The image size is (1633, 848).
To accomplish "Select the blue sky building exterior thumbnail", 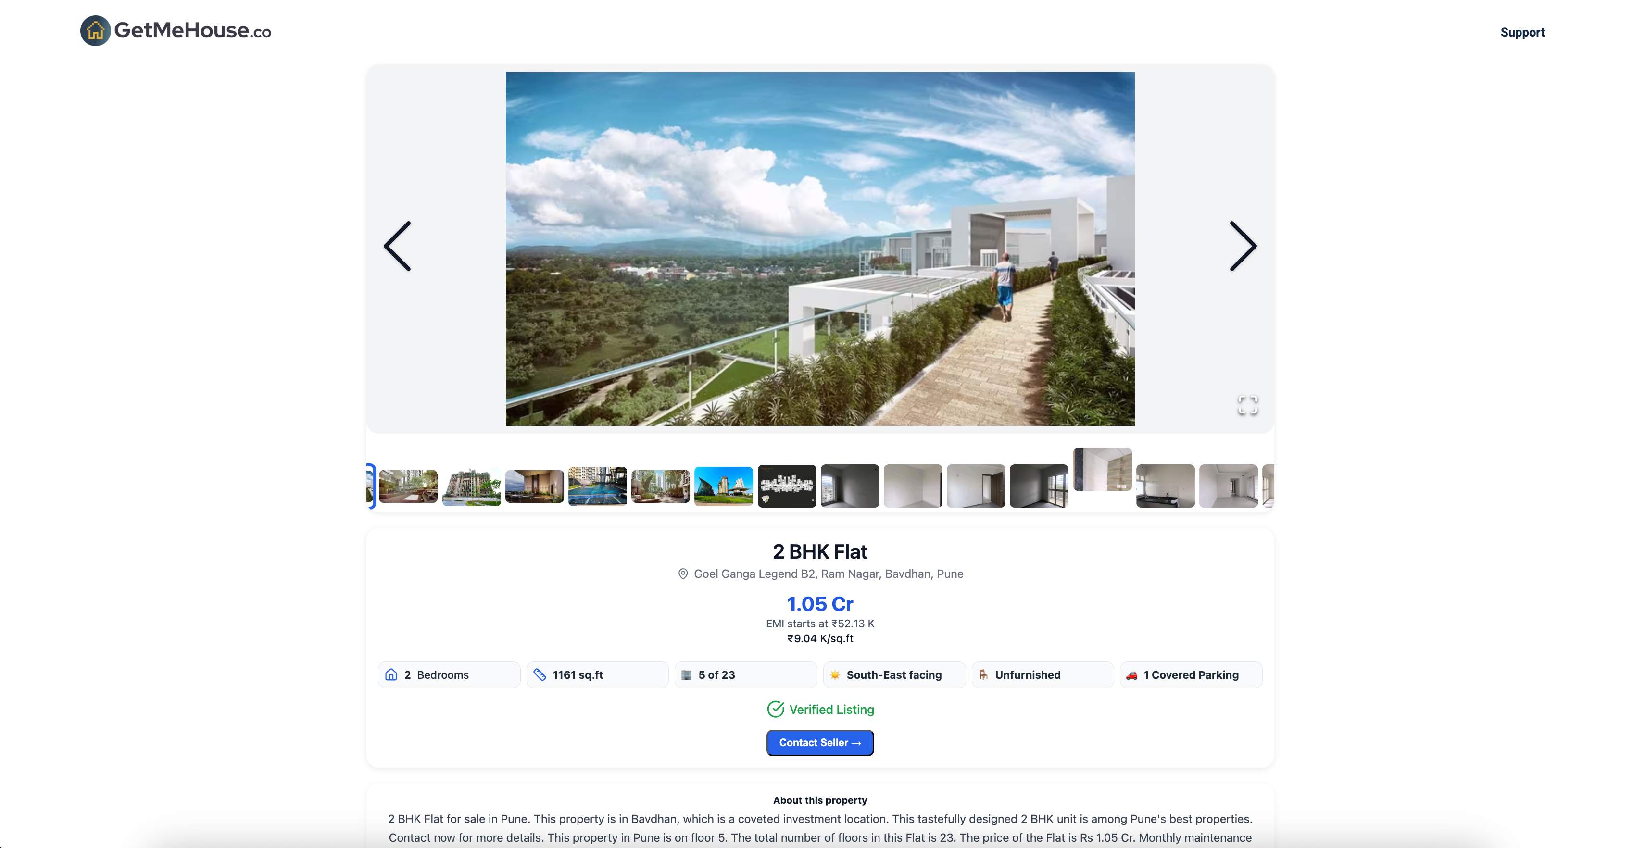I will pyautogui.click(x=723, y=486).
